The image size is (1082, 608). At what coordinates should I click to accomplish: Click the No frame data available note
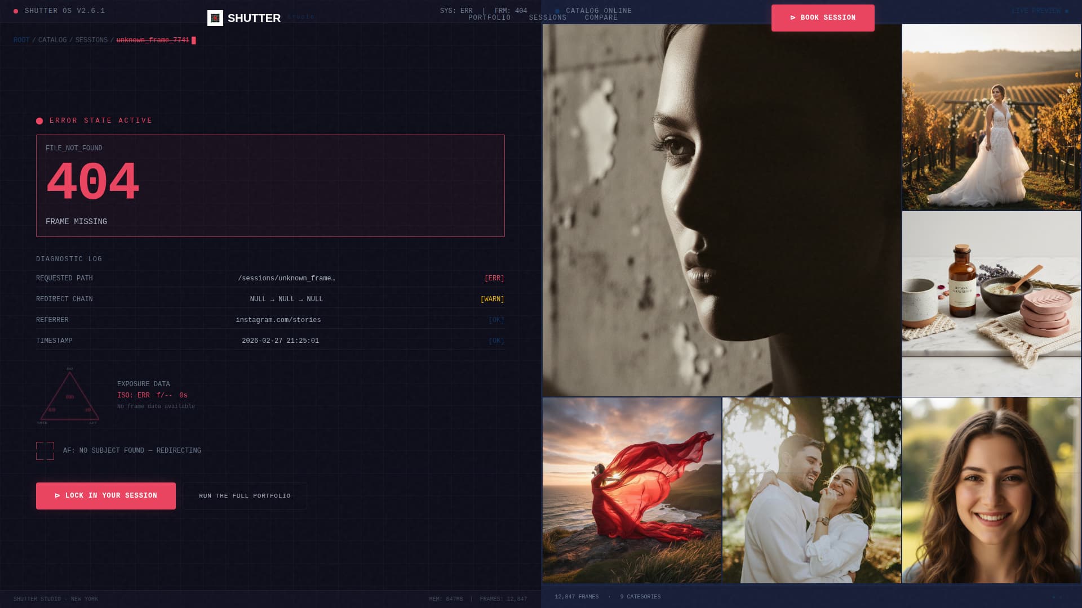coord(156,406)
